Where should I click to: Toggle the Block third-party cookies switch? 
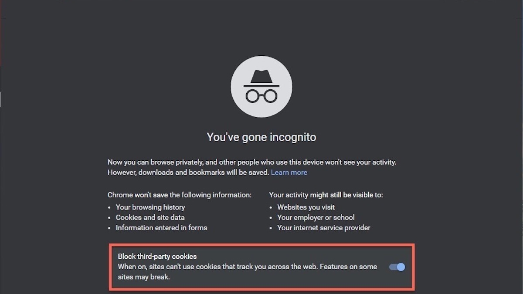tap(397, 267)
